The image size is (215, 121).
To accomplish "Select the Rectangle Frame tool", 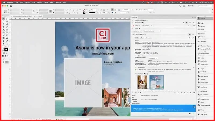I will click(x=3, y=33).
